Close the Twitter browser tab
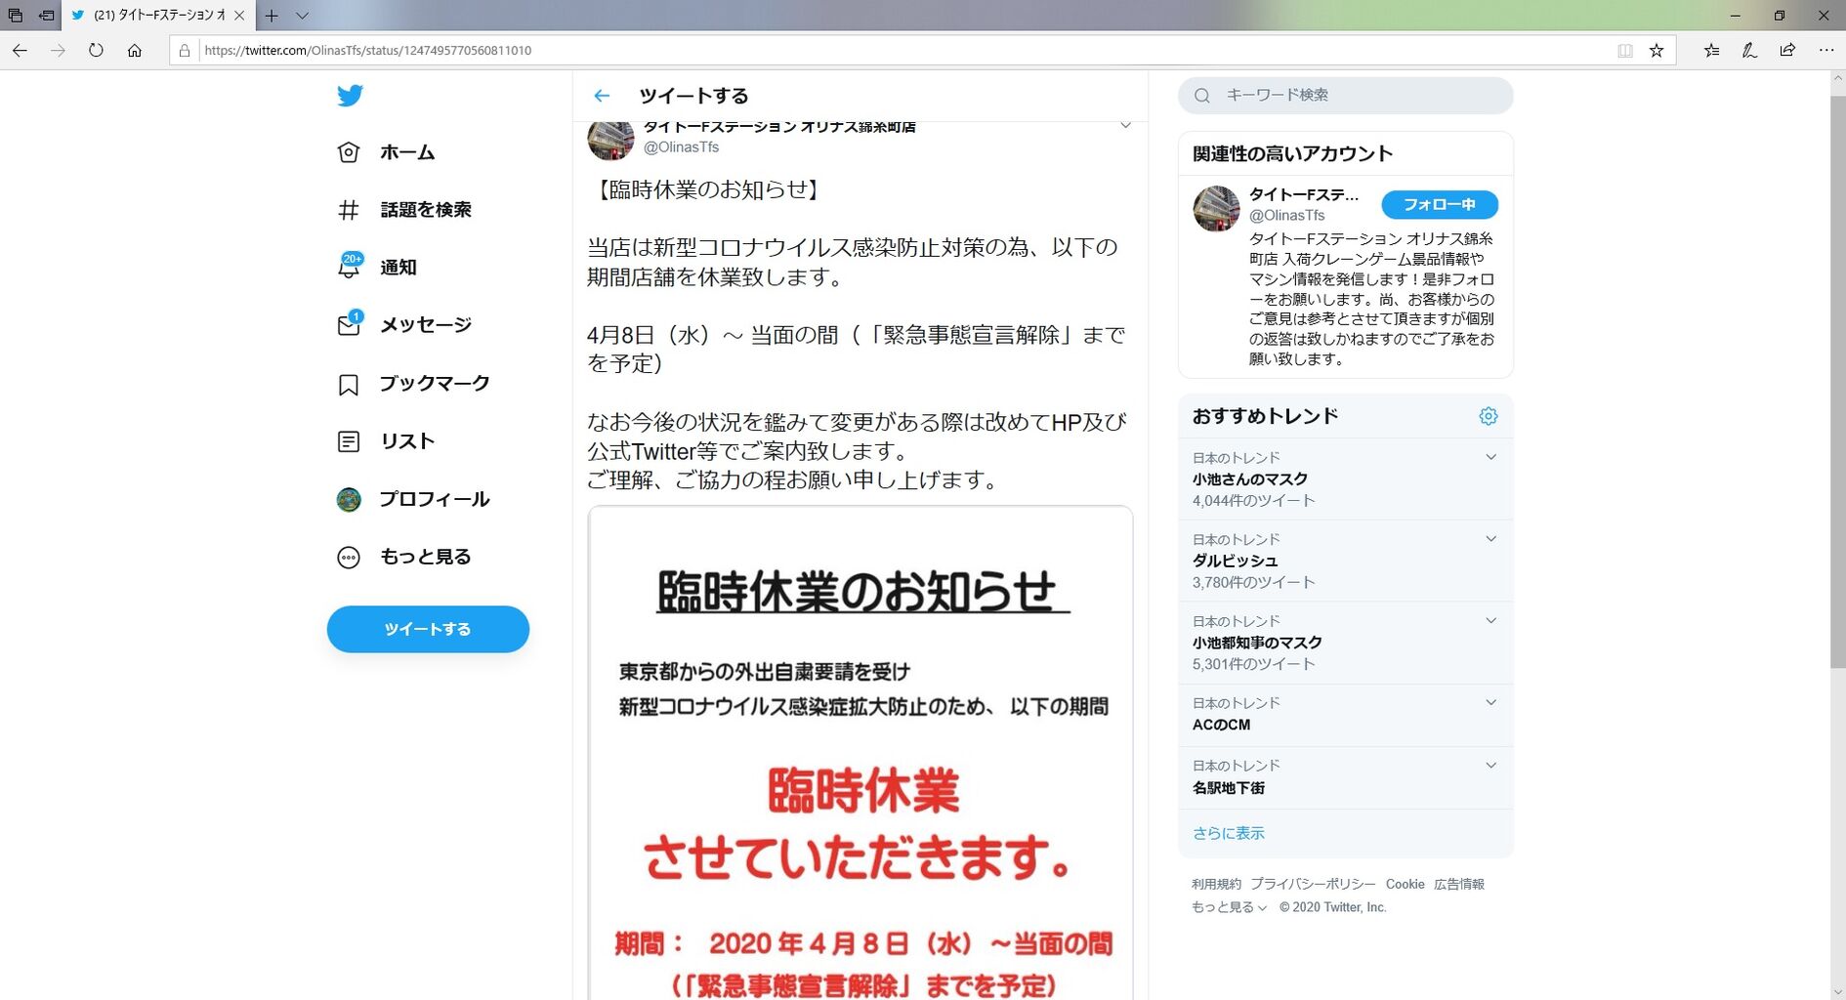Image resolution: width=1846 pixels, height=1000 pixels. (239, 16)
